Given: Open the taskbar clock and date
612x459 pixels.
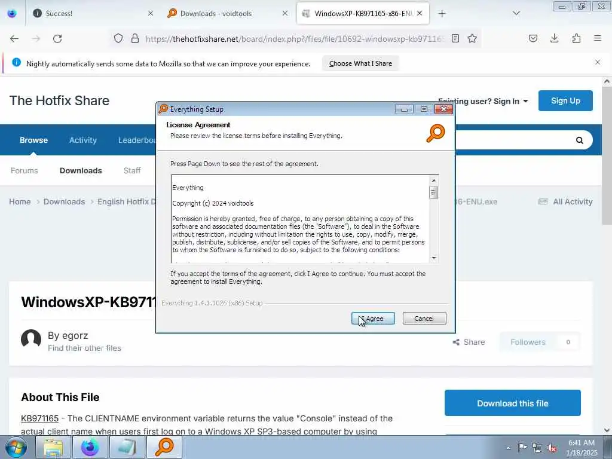Looking at the screenshot, I should click(x=582, y=448).
